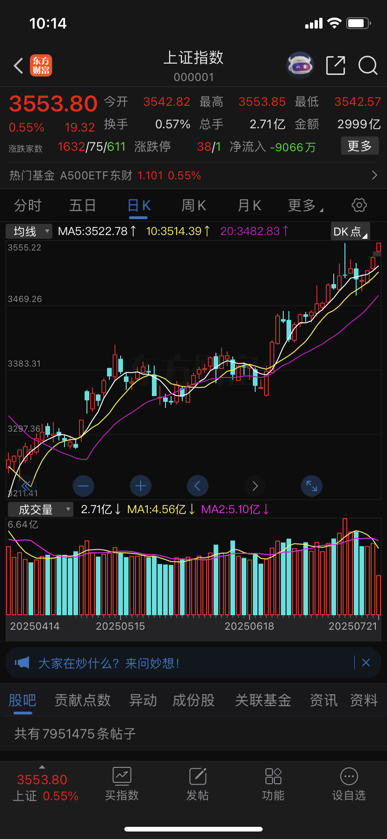
Task: Move chart right with arrow button
Action: (255, 486)
